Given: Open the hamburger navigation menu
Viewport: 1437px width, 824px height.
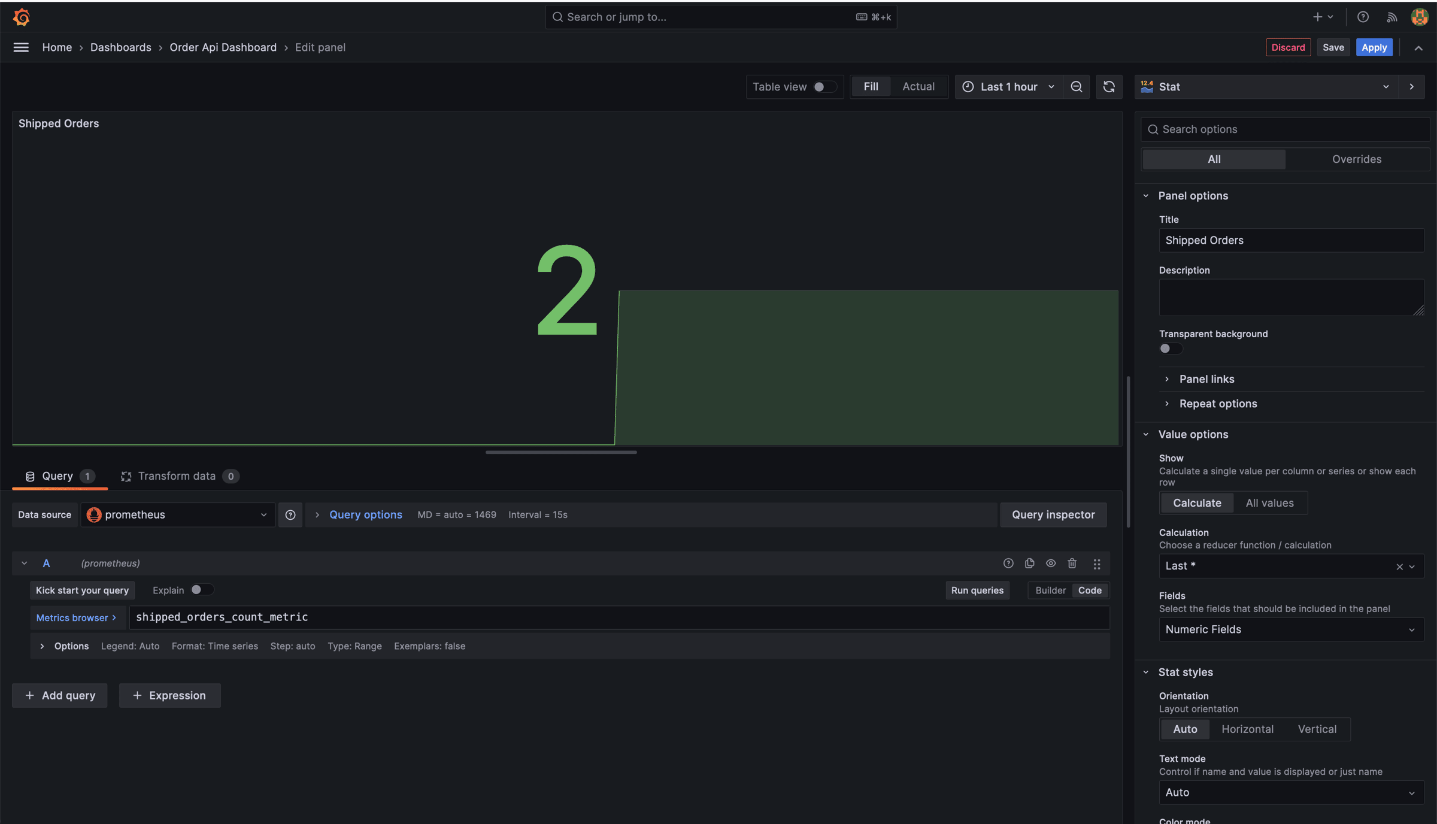Looking at the screenshot, I should 21,47.
